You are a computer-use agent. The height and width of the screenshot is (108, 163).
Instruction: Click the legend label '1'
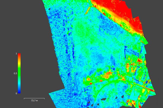pyautogui.click(x=16, y=53)
